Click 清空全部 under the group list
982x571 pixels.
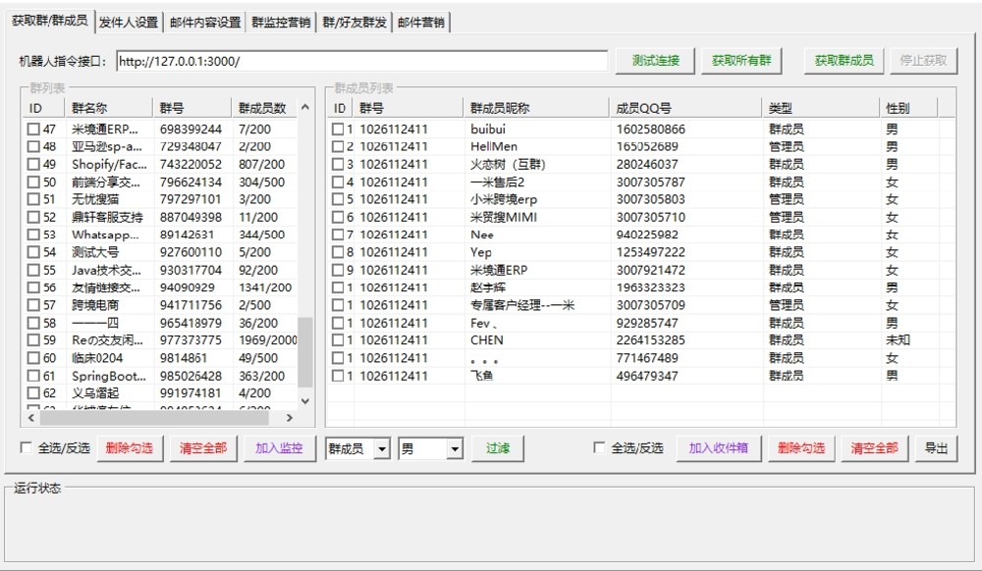pyautogui.click(x=203, y=448)
